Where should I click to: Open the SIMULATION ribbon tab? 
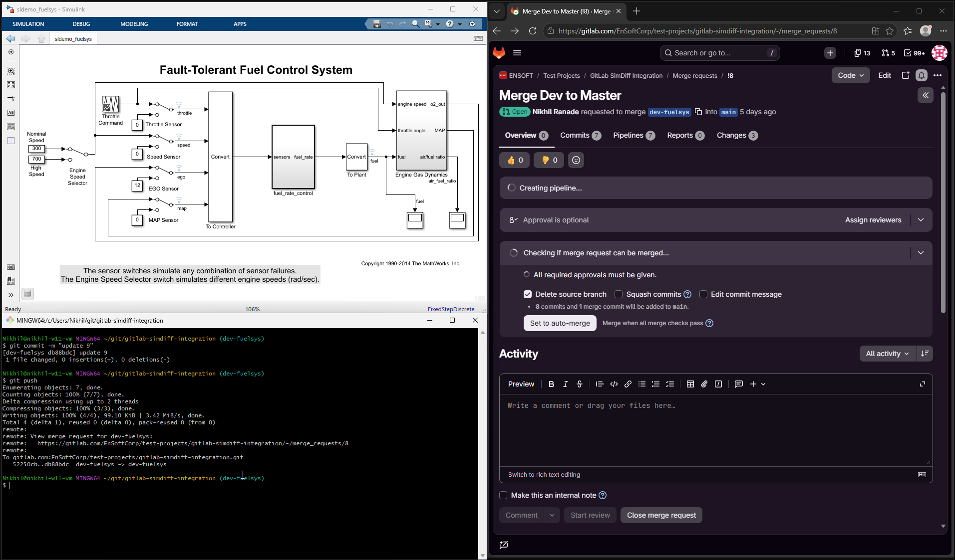[28, 24]
